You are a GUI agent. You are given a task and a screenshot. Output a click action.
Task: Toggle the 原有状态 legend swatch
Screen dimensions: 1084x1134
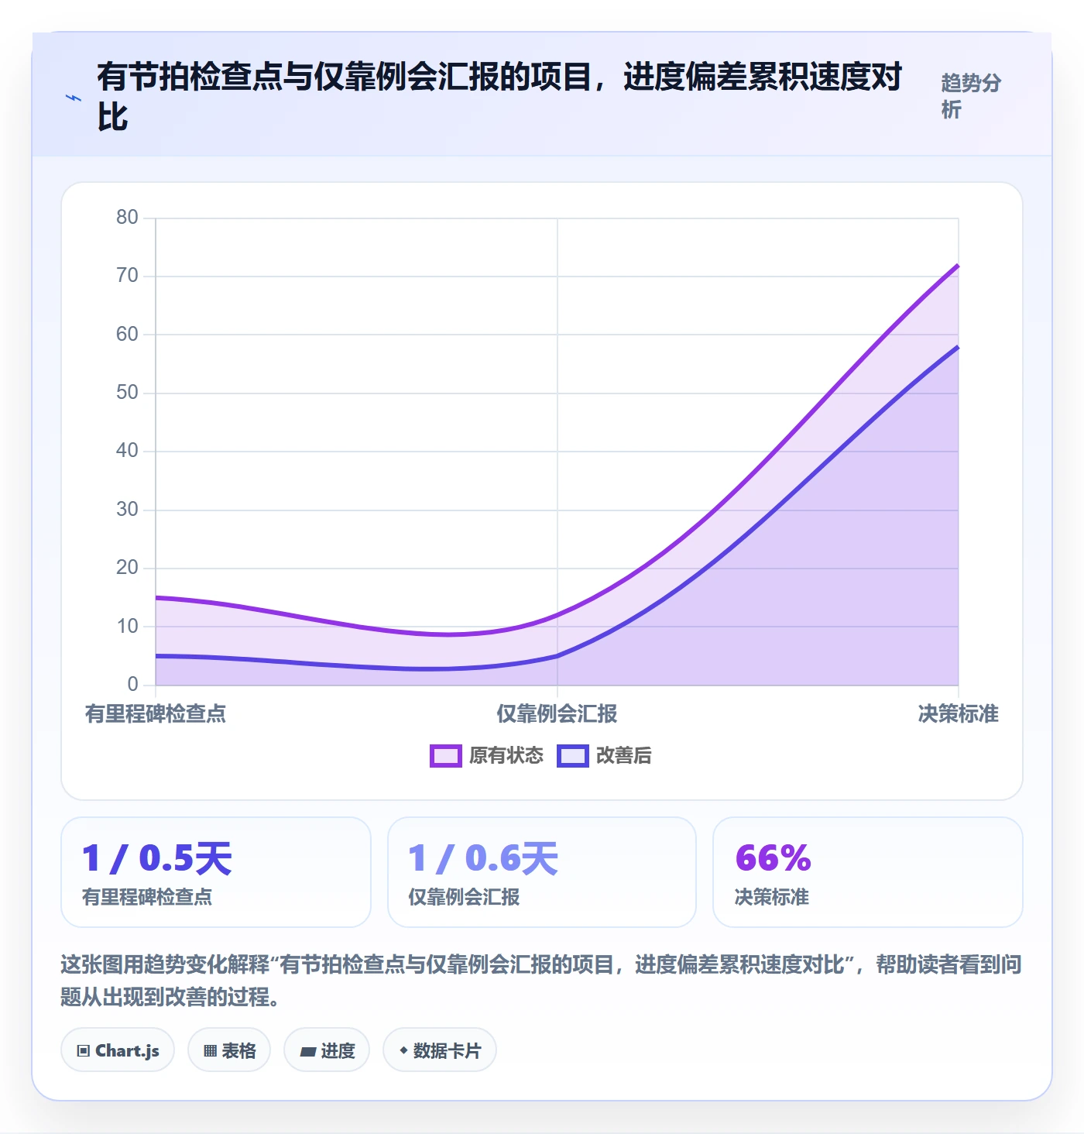coord(446,756)
